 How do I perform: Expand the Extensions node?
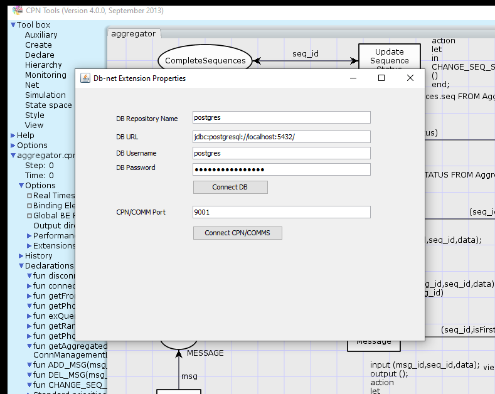click(29, 246)
